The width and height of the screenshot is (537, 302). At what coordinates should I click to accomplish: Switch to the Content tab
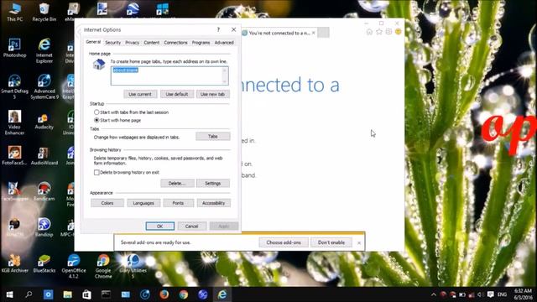[151, 43]
